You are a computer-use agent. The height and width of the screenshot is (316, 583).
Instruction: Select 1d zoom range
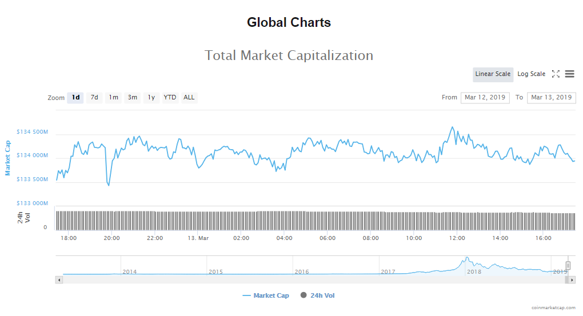(75, 98)
